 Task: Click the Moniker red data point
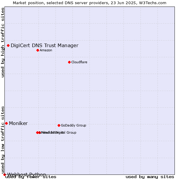6,124
